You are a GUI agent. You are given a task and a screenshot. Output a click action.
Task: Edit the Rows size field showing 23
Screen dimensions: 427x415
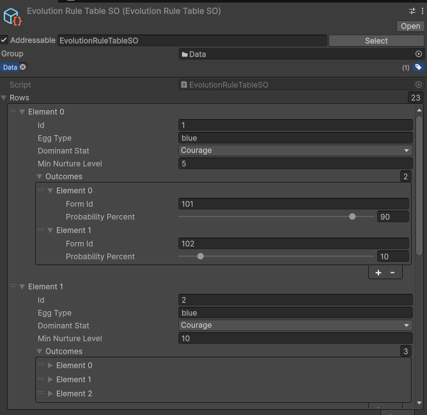pyautogui.click(x=415, y=98)
